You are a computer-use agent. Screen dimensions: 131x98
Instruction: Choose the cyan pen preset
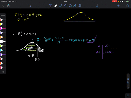pos(3,50)
